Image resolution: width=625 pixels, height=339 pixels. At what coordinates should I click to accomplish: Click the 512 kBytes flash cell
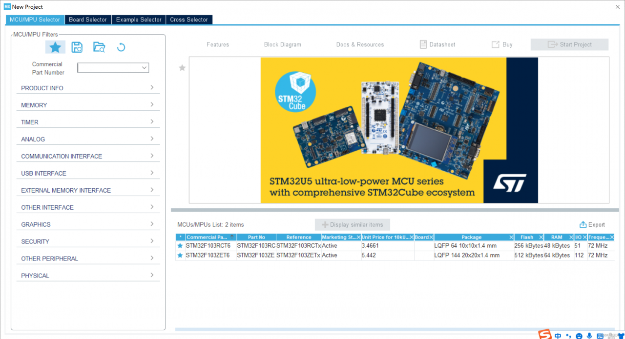tap(529, 255)
